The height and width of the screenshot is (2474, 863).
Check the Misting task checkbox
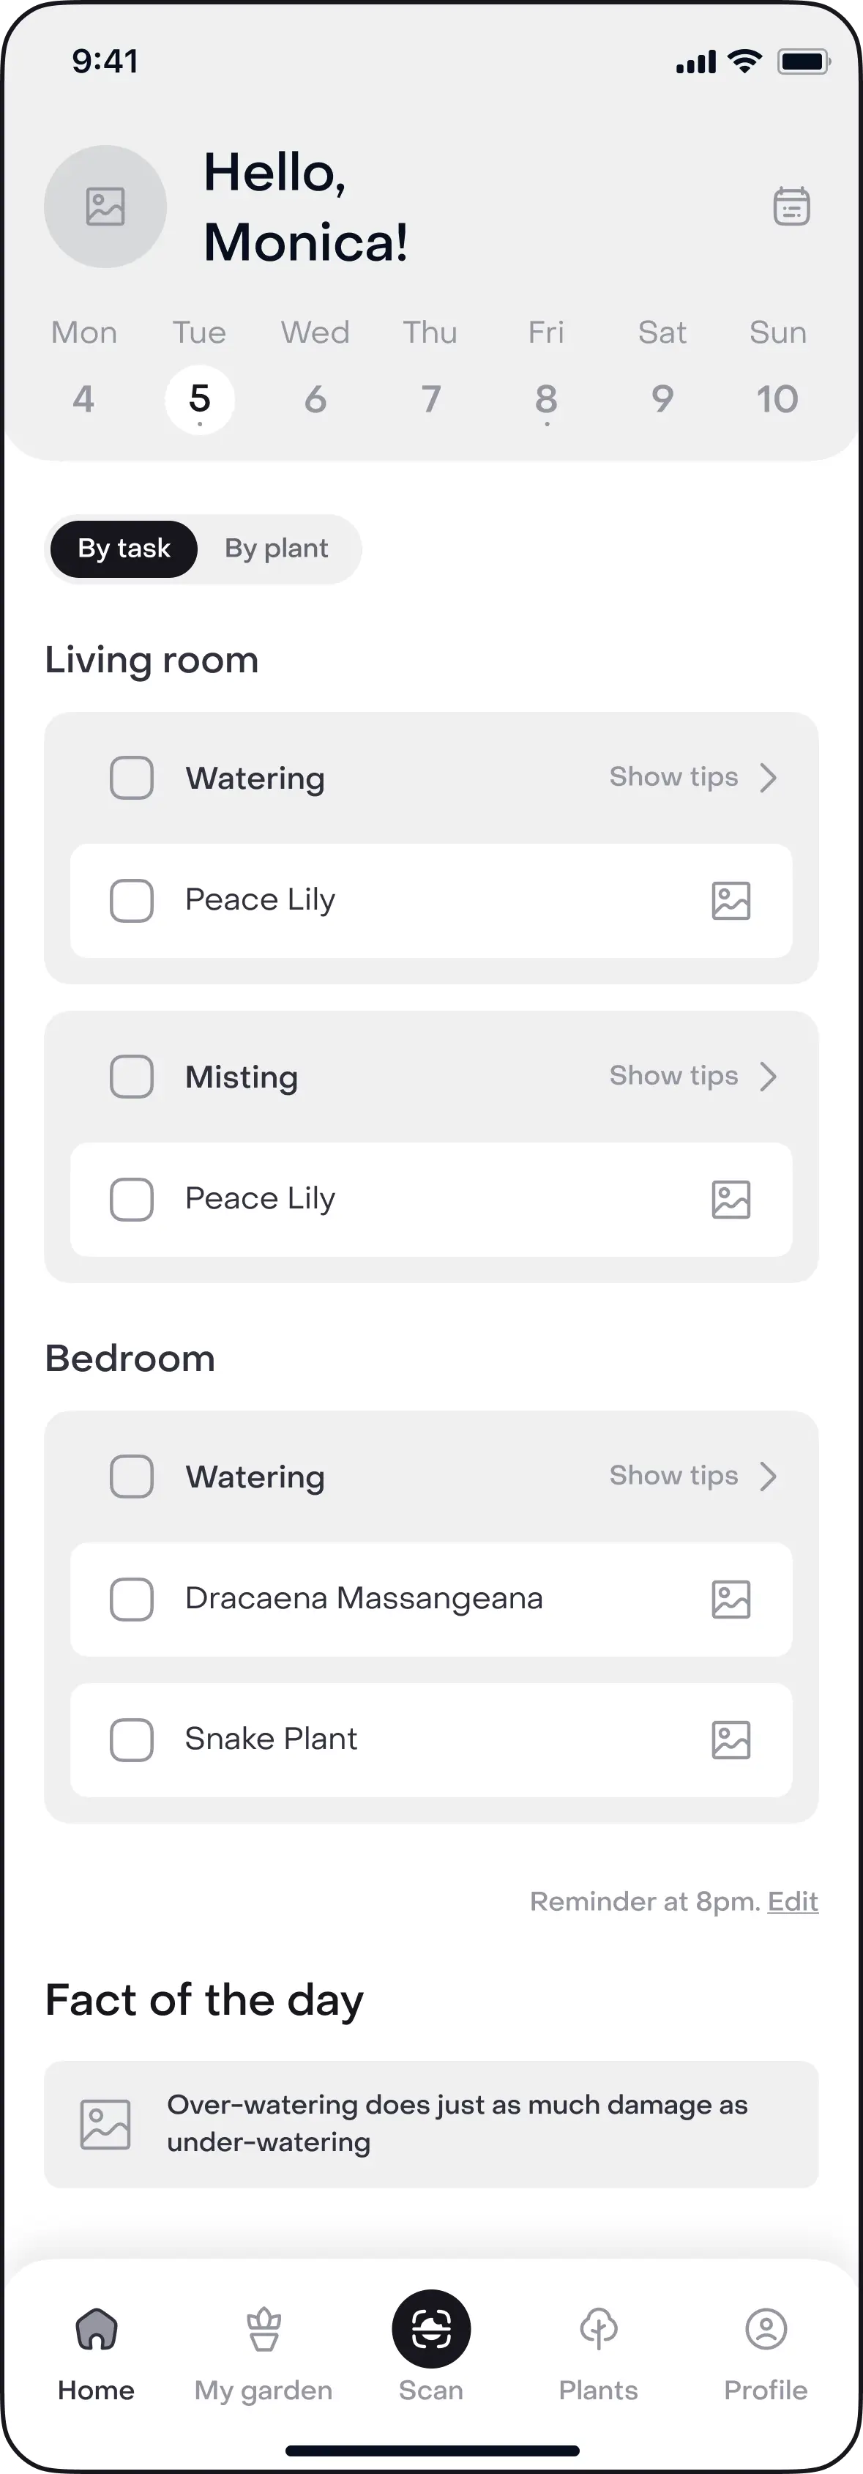(x=132, y=1077)
